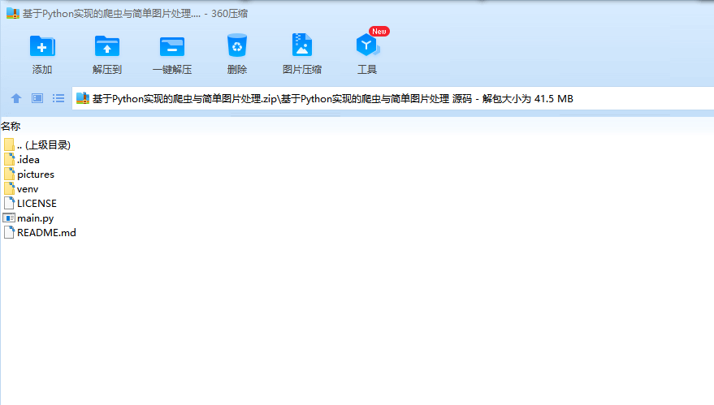Select the .idea folder icon
The width and height of the screenshot is (714, 405).
(9, 159)
